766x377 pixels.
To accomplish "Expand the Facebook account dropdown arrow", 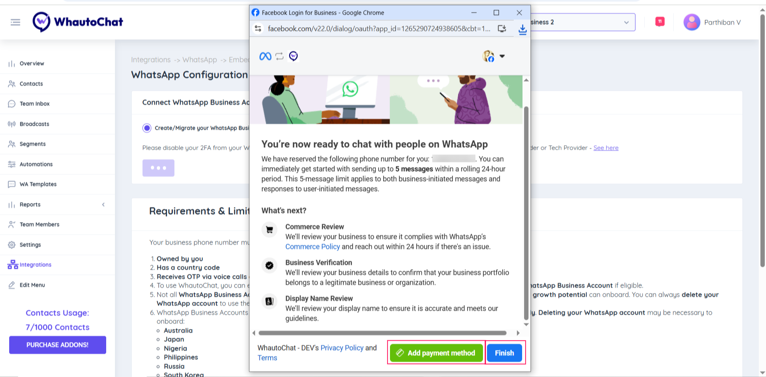I will coord(502,56).
